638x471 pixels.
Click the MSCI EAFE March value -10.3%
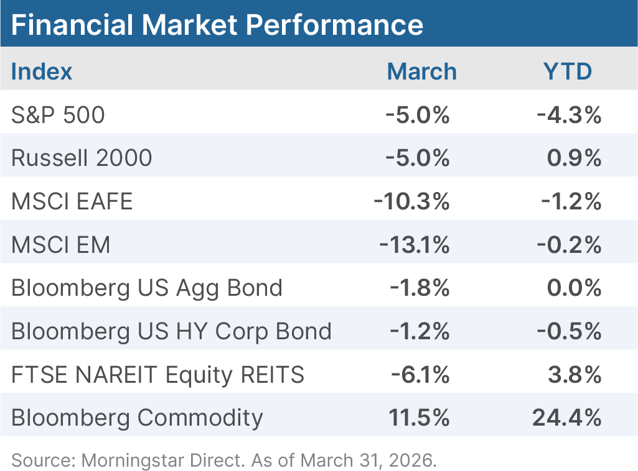(411, 201)
